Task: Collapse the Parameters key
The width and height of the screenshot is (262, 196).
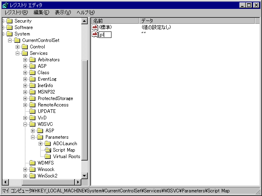Action: (33, 137)
